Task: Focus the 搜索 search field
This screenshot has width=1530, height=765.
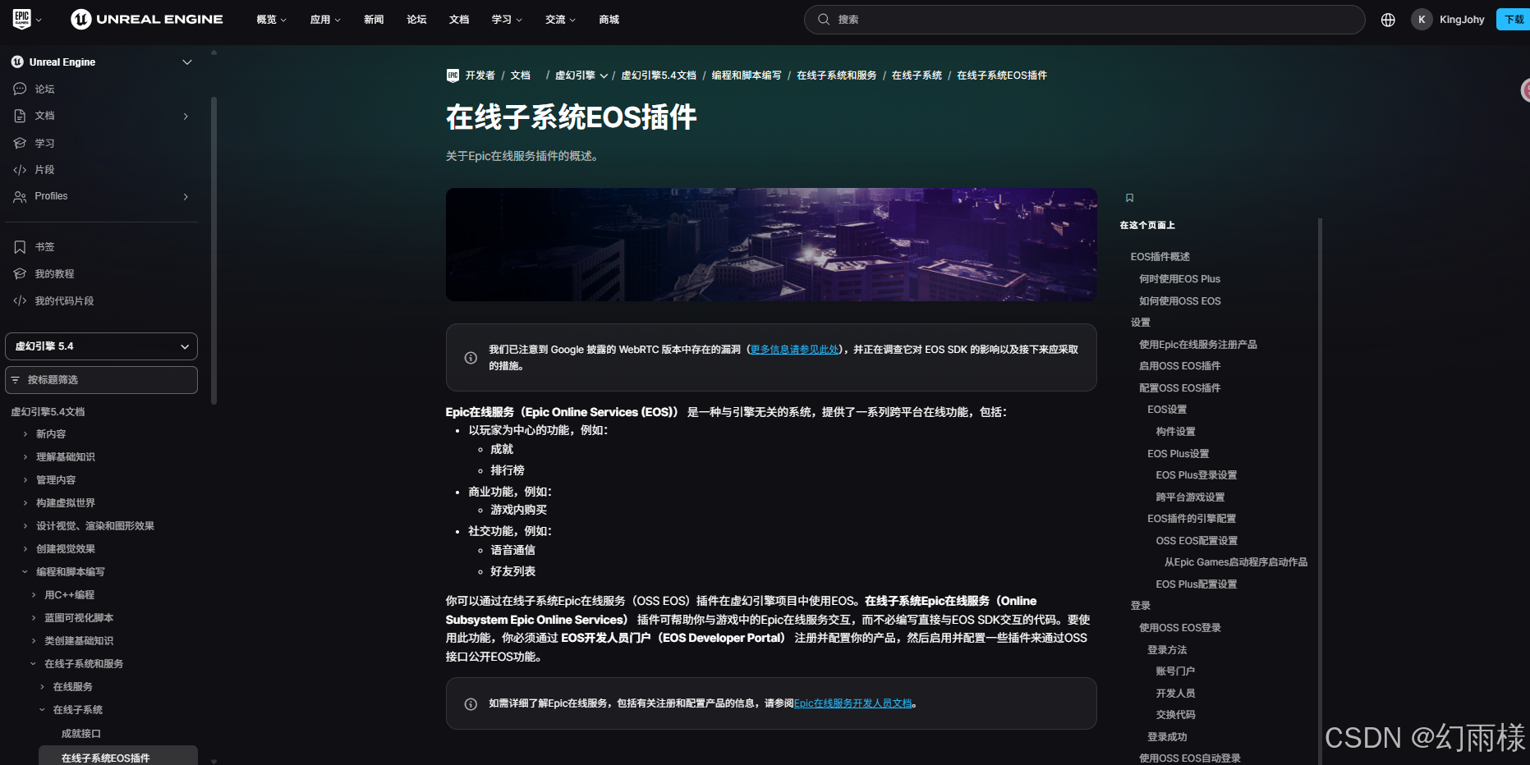Action: pyautogui.click(x=1084, y=20)
